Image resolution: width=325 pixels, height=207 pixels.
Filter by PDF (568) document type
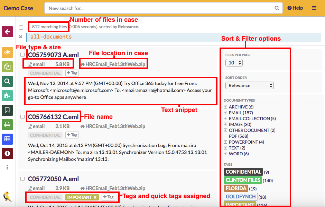tap(239, 136)
